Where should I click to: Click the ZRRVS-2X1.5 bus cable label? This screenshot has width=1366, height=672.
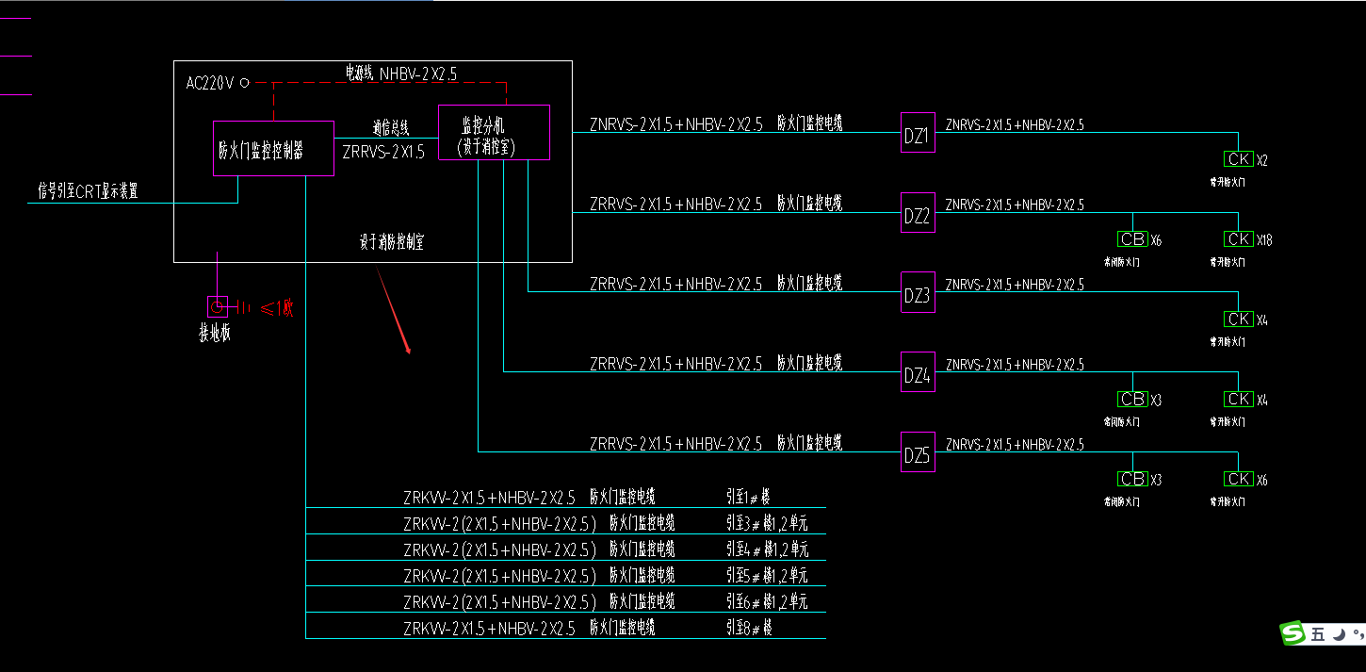click(384, 151)
